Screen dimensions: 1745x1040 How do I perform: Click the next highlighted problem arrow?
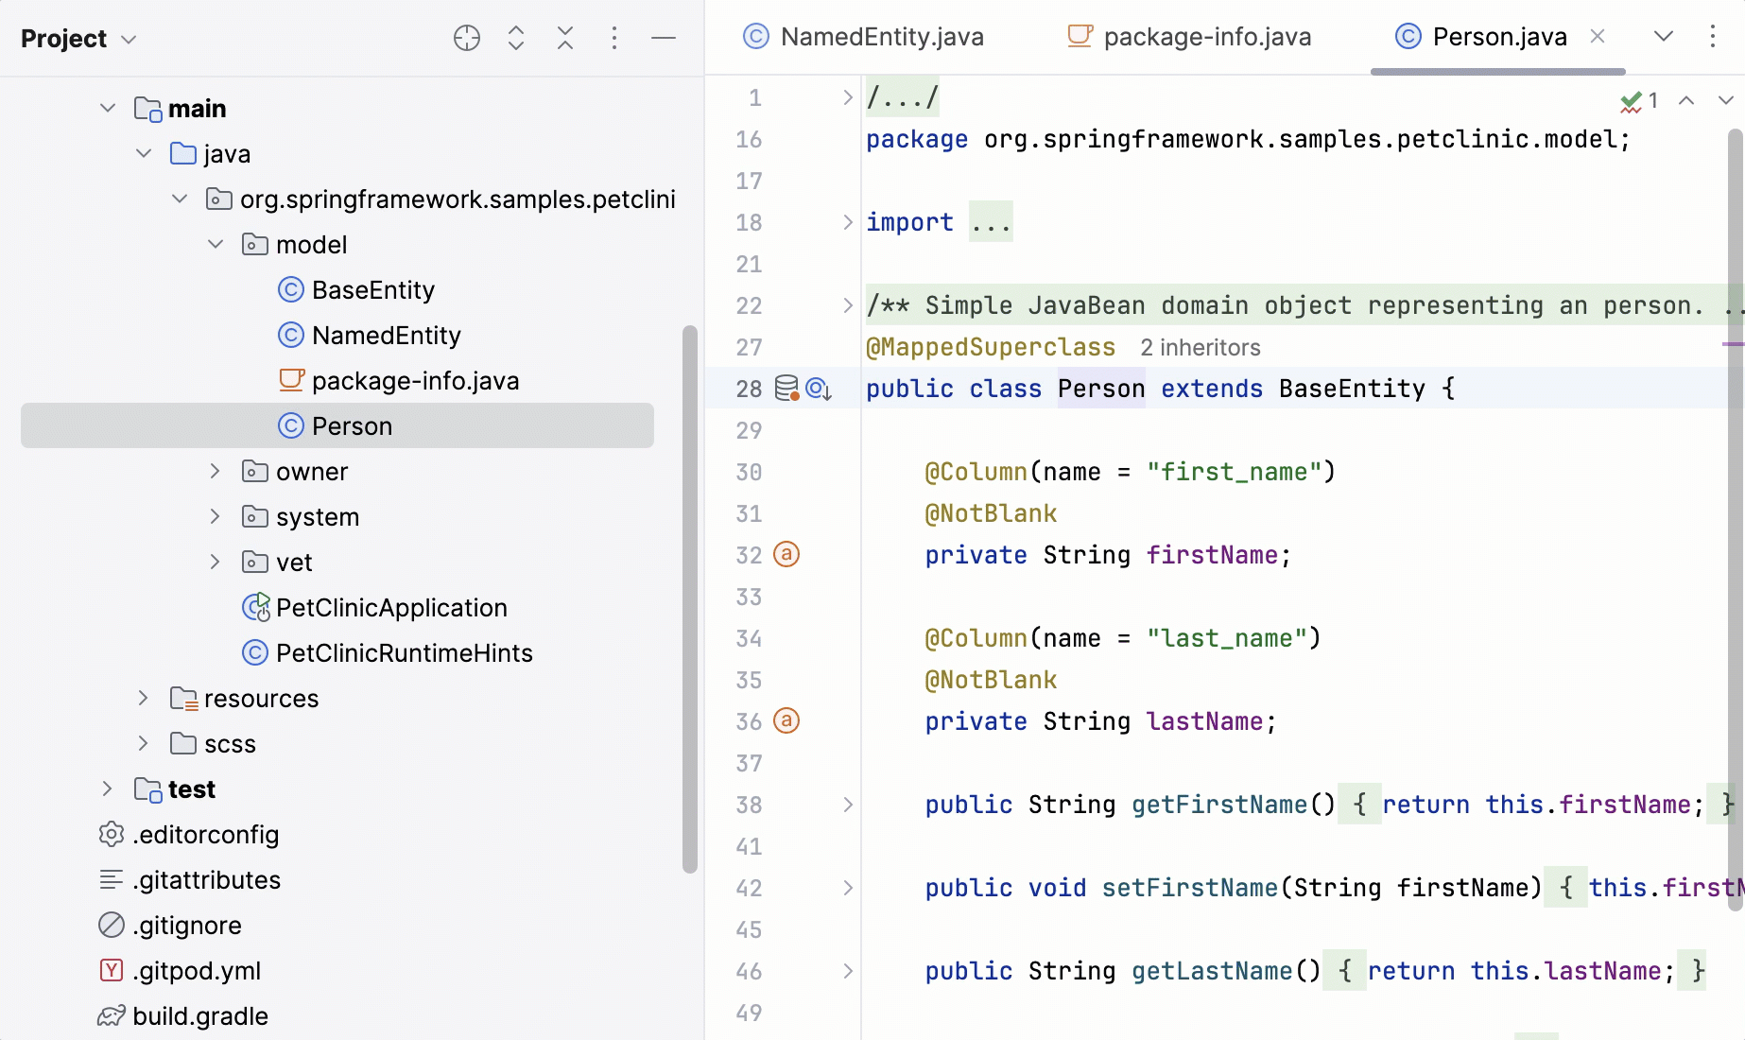(x=1728, y=99)
